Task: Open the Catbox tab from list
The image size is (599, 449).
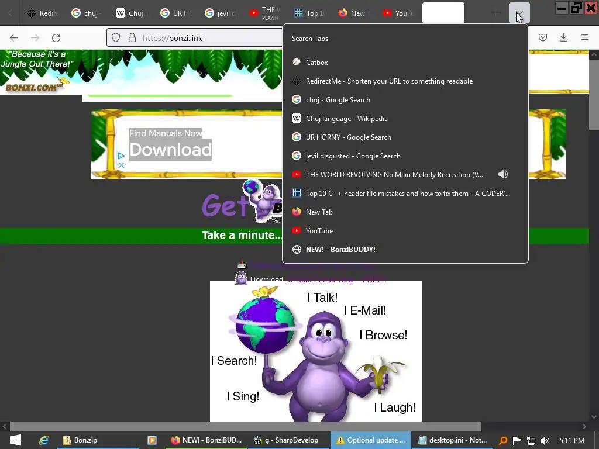Action: 405,62
